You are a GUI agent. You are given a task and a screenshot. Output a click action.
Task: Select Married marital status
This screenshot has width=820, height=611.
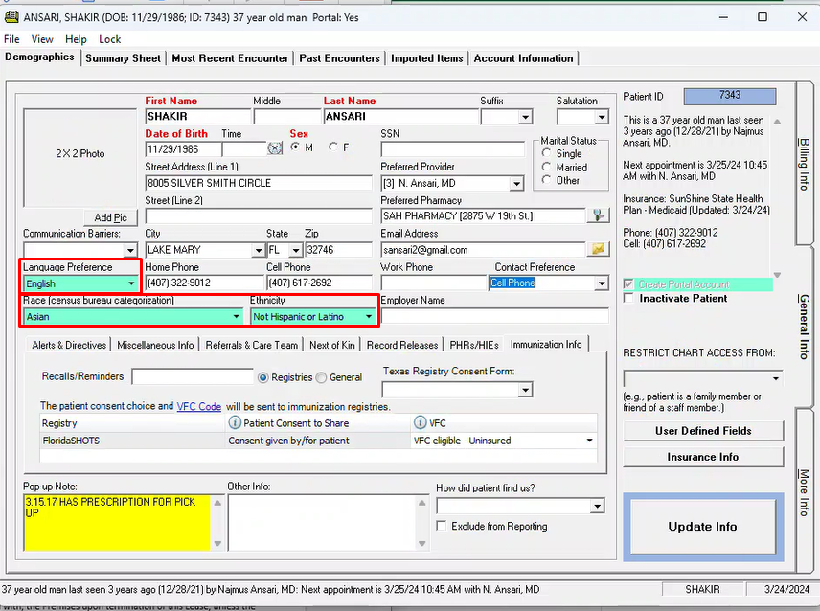pyautogui.click(x=548, y=167)
